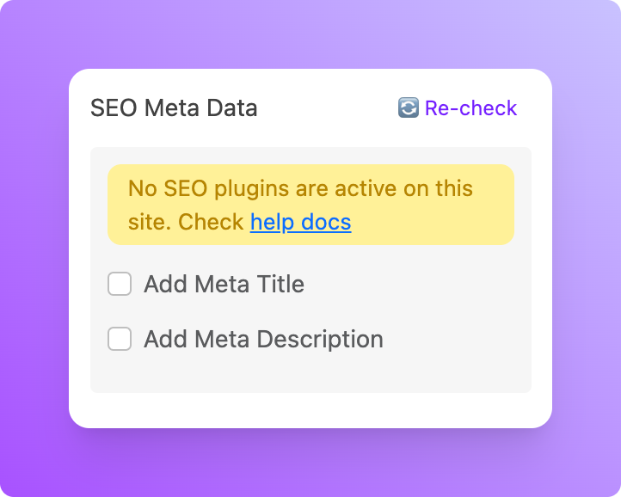Open the help docs link
Screen dimensions: 621x497
click(x=300, y=222)
